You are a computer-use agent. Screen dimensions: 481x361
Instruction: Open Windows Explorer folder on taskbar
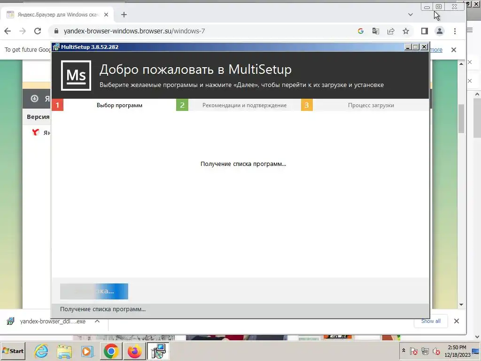64,351
